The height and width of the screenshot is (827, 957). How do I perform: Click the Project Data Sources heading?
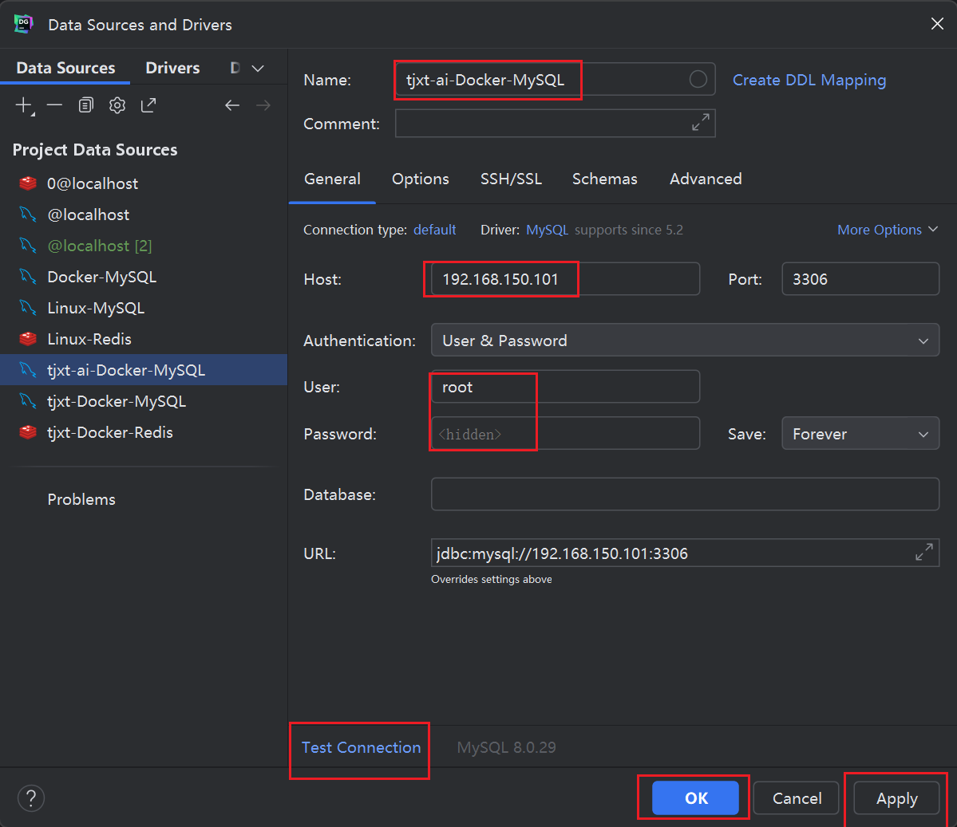point(95,149)
